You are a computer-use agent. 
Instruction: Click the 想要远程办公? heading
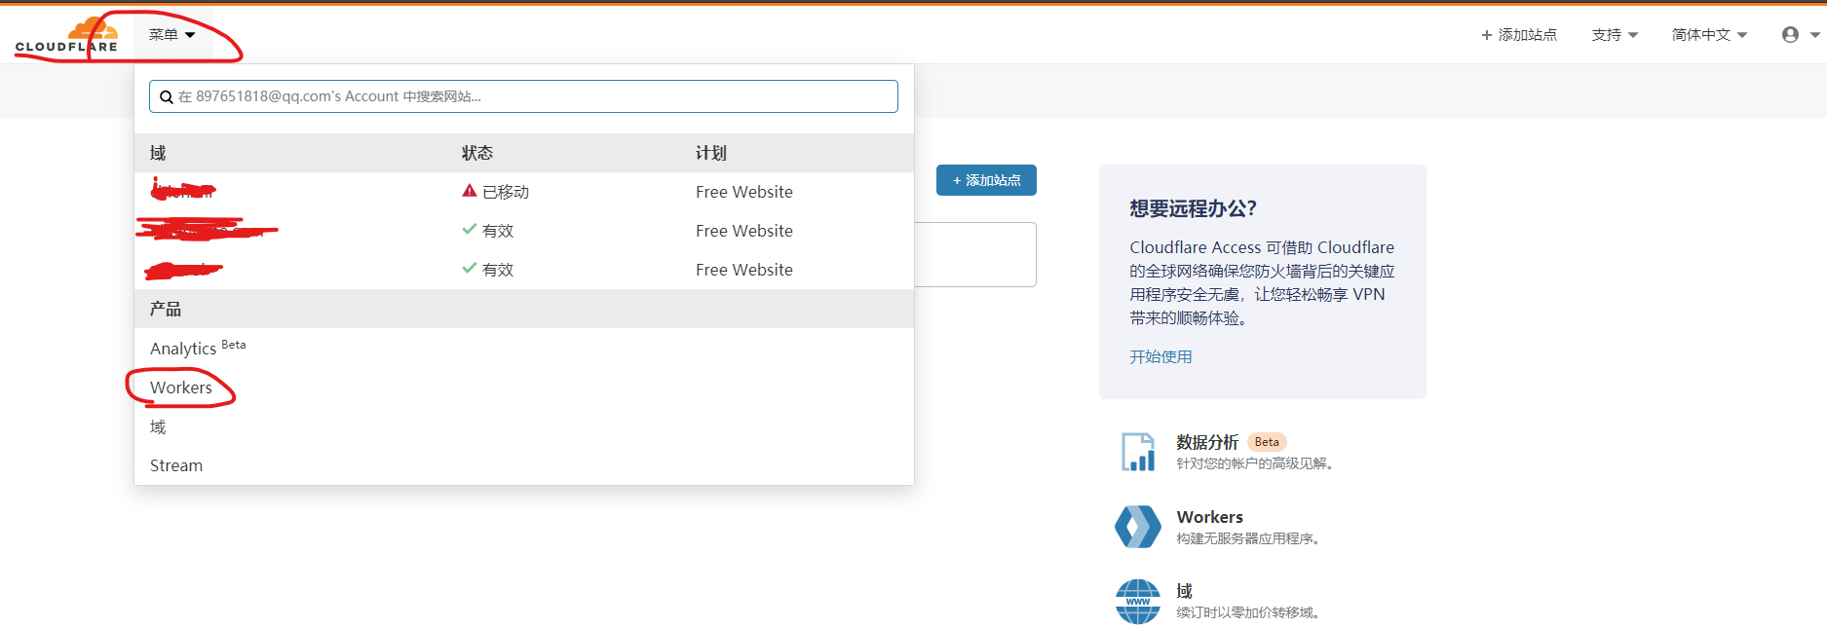[1194, 208]
